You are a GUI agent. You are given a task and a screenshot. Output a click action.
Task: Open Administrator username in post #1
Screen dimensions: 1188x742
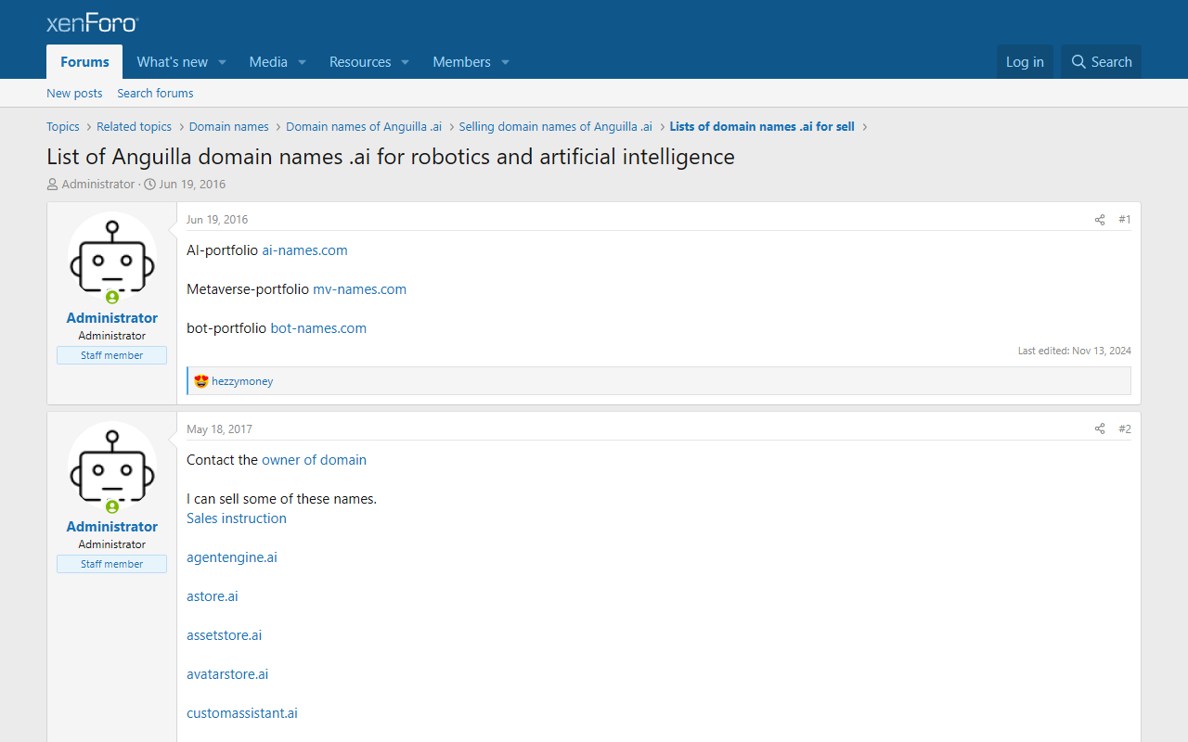click(112, 317)
